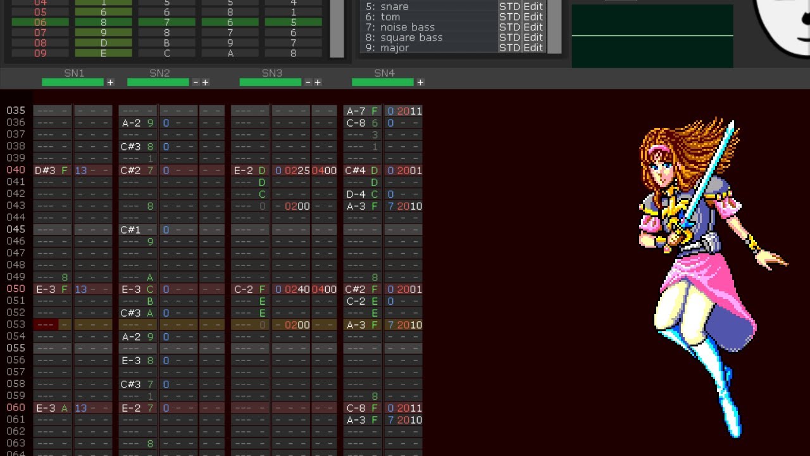This screenshot has height=456, width=810.
Task: Click pattern value B in order row 08
Action: point(167,43)
